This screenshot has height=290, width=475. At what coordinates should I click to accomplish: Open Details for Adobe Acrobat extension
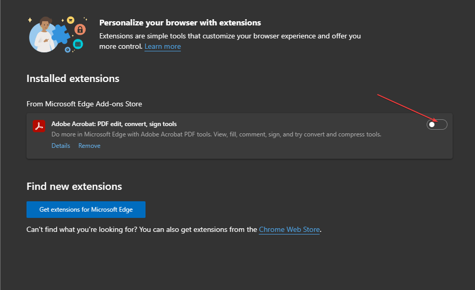click(x=61, y=146)
